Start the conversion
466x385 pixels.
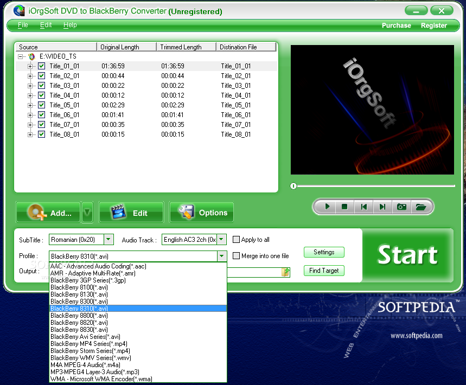pos(408,255)
